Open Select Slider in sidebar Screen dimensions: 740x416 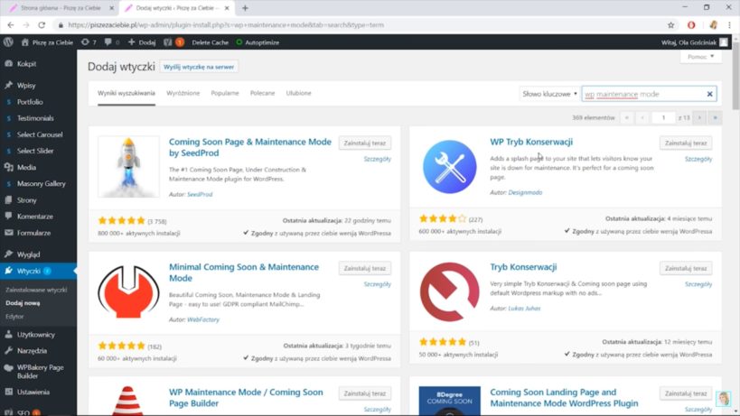coord(35,151)
